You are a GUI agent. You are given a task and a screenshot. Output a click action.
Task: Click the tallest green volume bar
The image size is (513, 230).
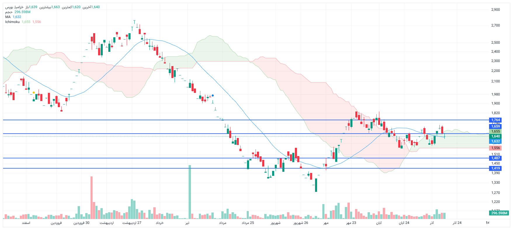pos(190,192)
